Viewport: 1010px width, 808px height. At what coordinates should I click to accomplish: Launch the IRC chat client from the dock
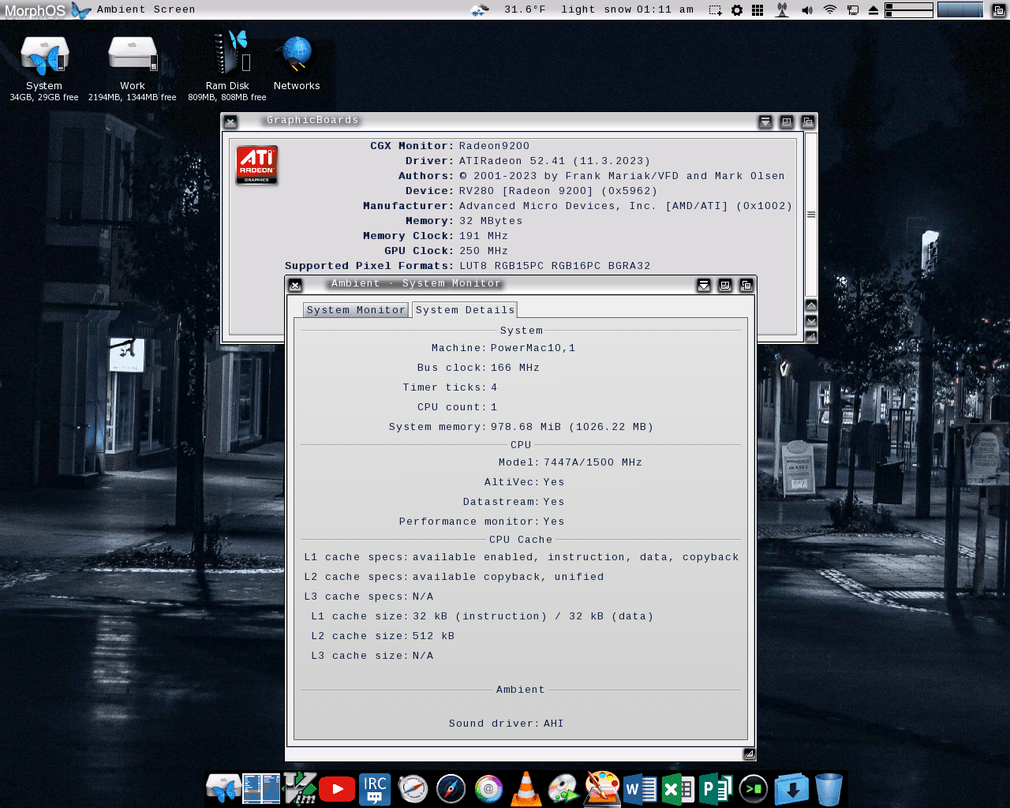[x=375, y=788]
